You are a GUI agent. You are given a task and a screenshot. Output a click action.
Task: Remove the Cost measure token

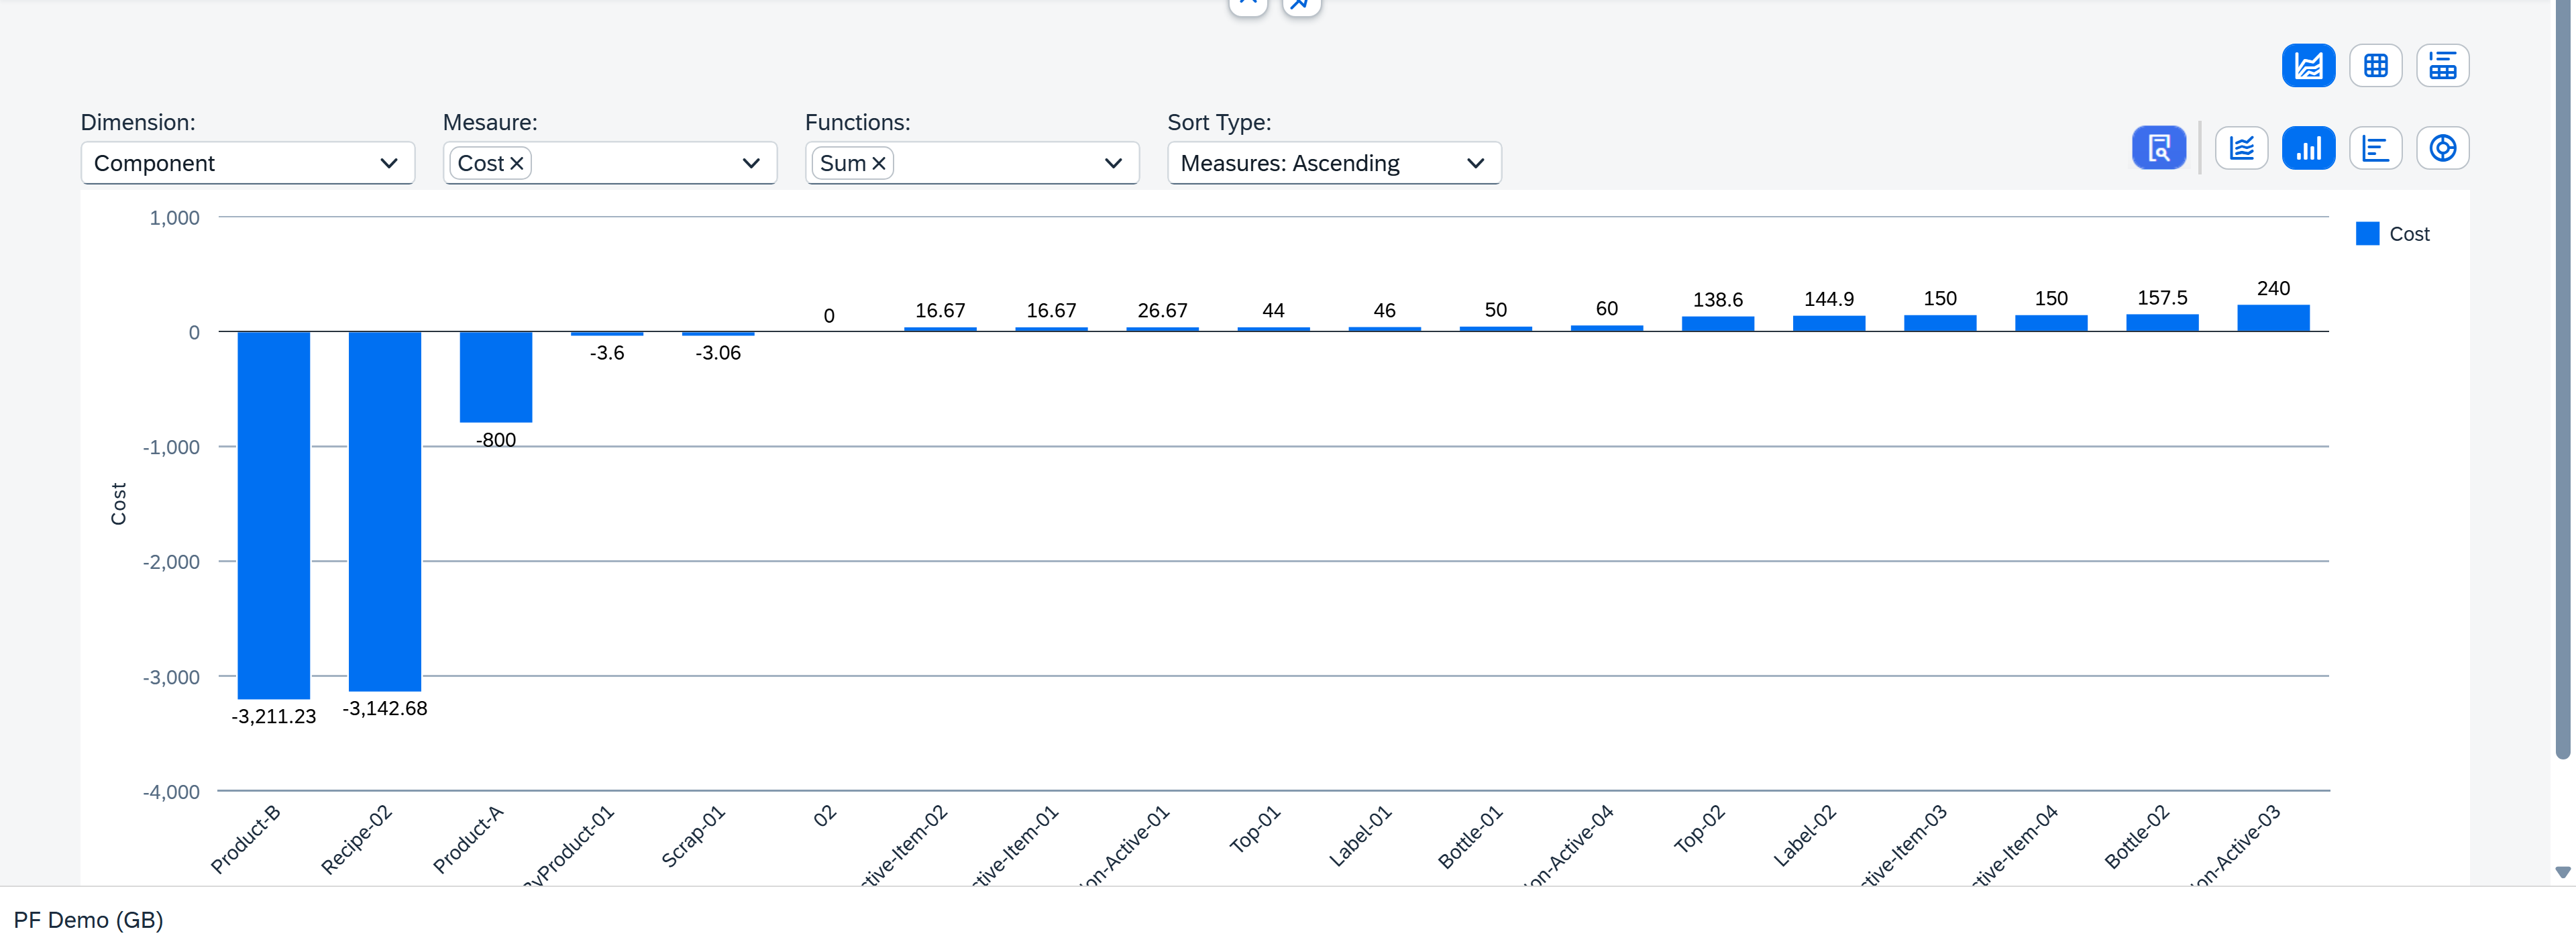(516, 162)
